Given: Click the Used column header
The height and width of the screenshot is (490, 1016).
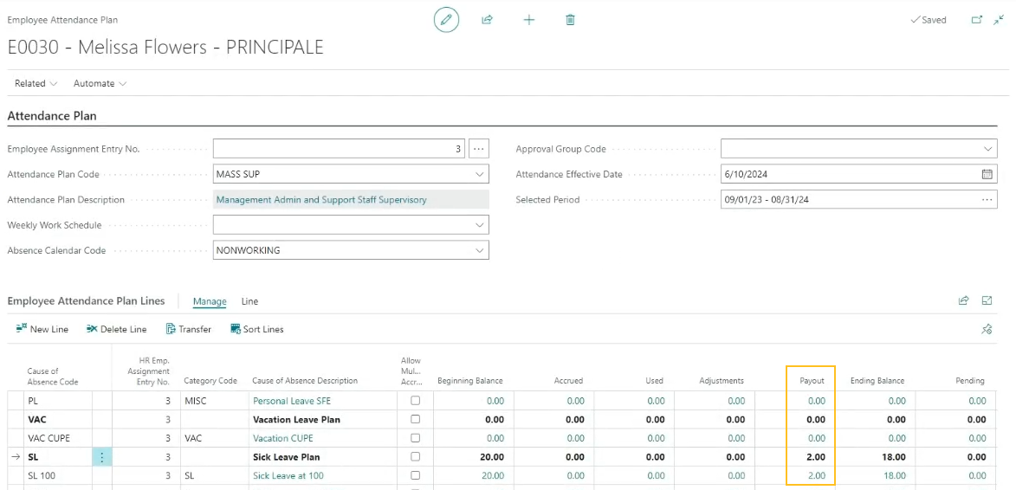Looking at the screenshot, I should (656, 381).
